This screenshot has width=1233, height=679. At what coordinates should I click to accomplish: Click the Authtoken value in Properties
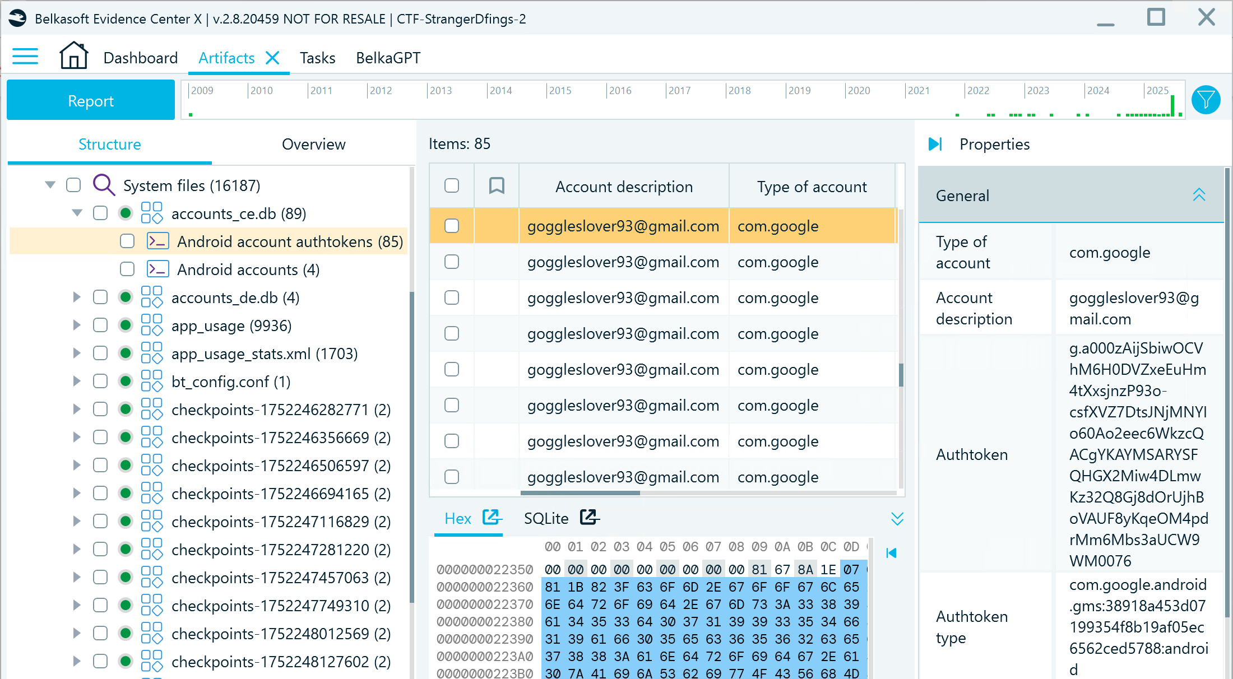click(x=1138, y=454)
